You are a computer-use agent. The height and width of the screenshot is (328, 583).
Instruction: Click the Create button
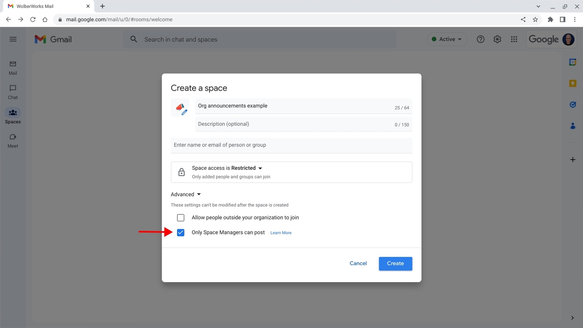click(395, 263)
